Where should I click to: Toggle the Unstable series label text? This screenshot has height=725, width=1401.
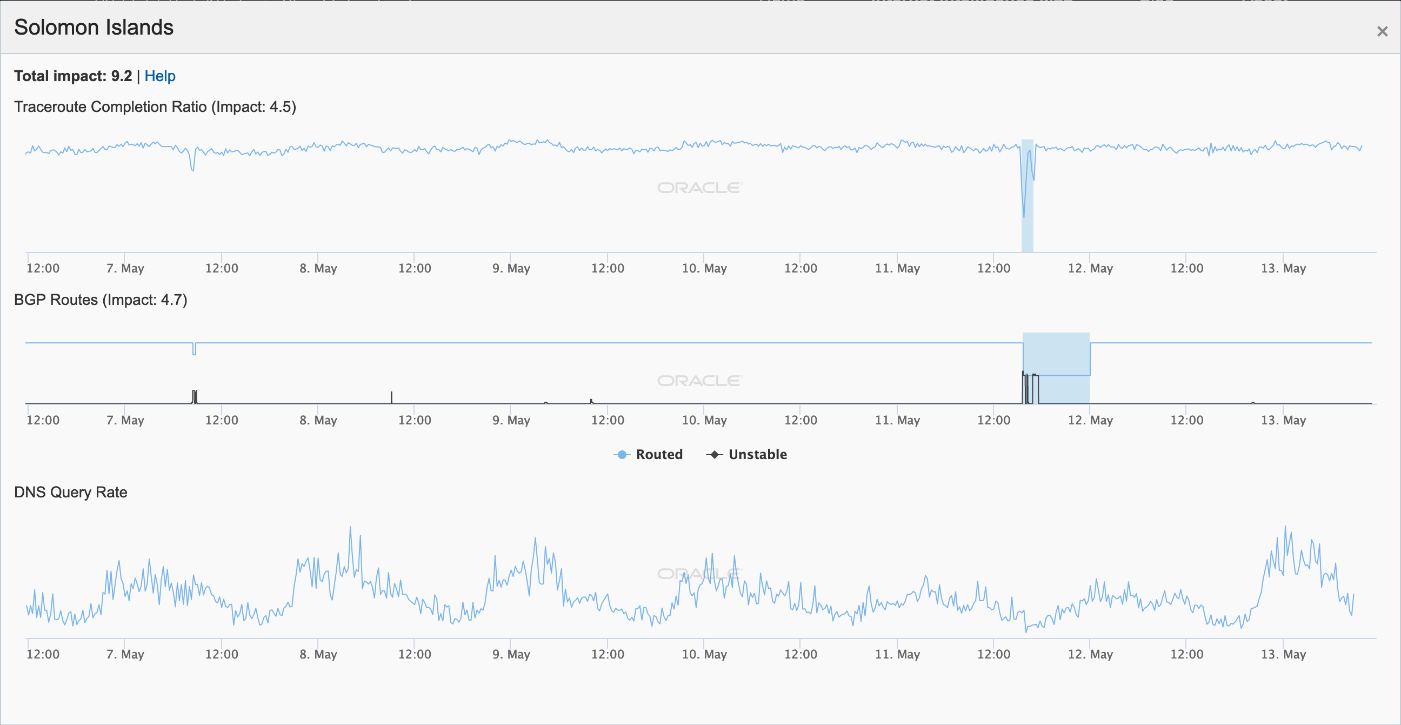[758, 454]
